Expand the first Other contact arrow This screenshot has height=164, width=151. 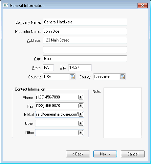[81, 123]
